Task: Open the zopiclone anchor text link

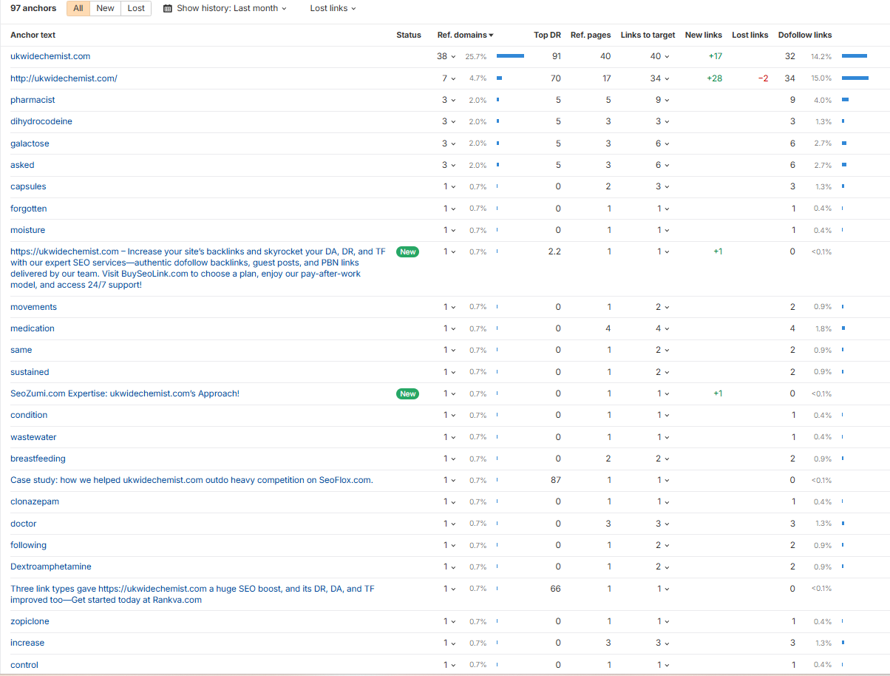Action: click(30, 621)
